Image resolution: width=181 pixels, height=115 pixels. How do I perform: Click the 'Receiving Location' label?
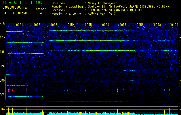67,7
